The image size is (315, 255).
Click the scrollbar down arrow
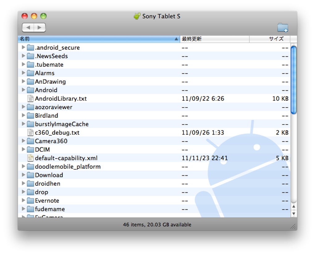pos(293,213)
